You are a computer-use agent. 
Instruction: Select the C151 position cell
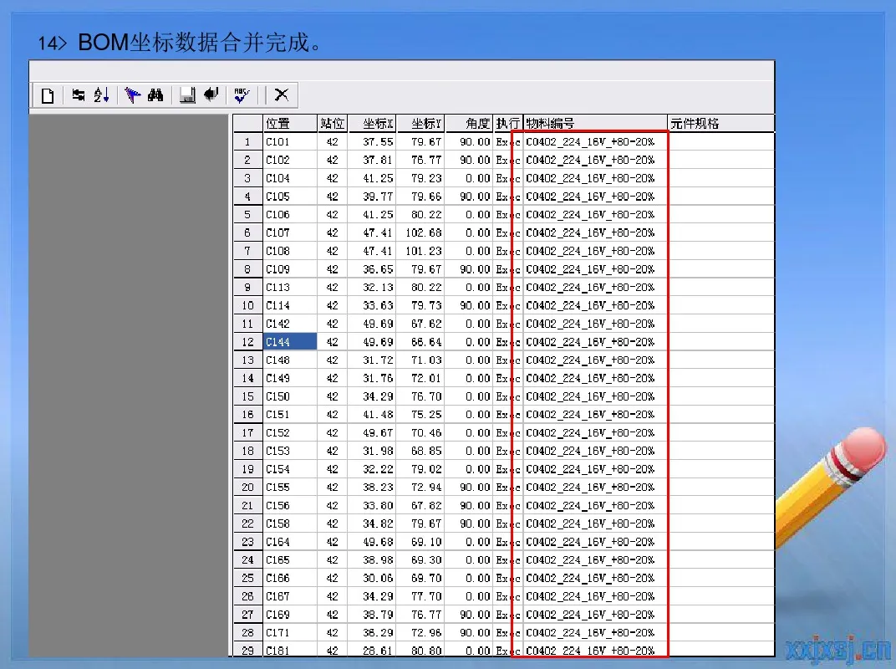(x=290, y=415)
